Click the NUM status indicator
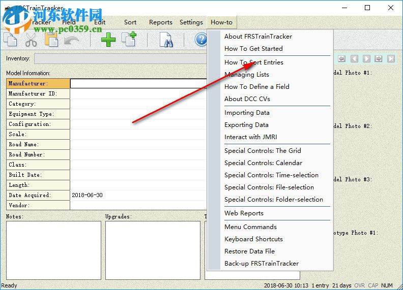 pyautogui.click(x=387, y=285)
